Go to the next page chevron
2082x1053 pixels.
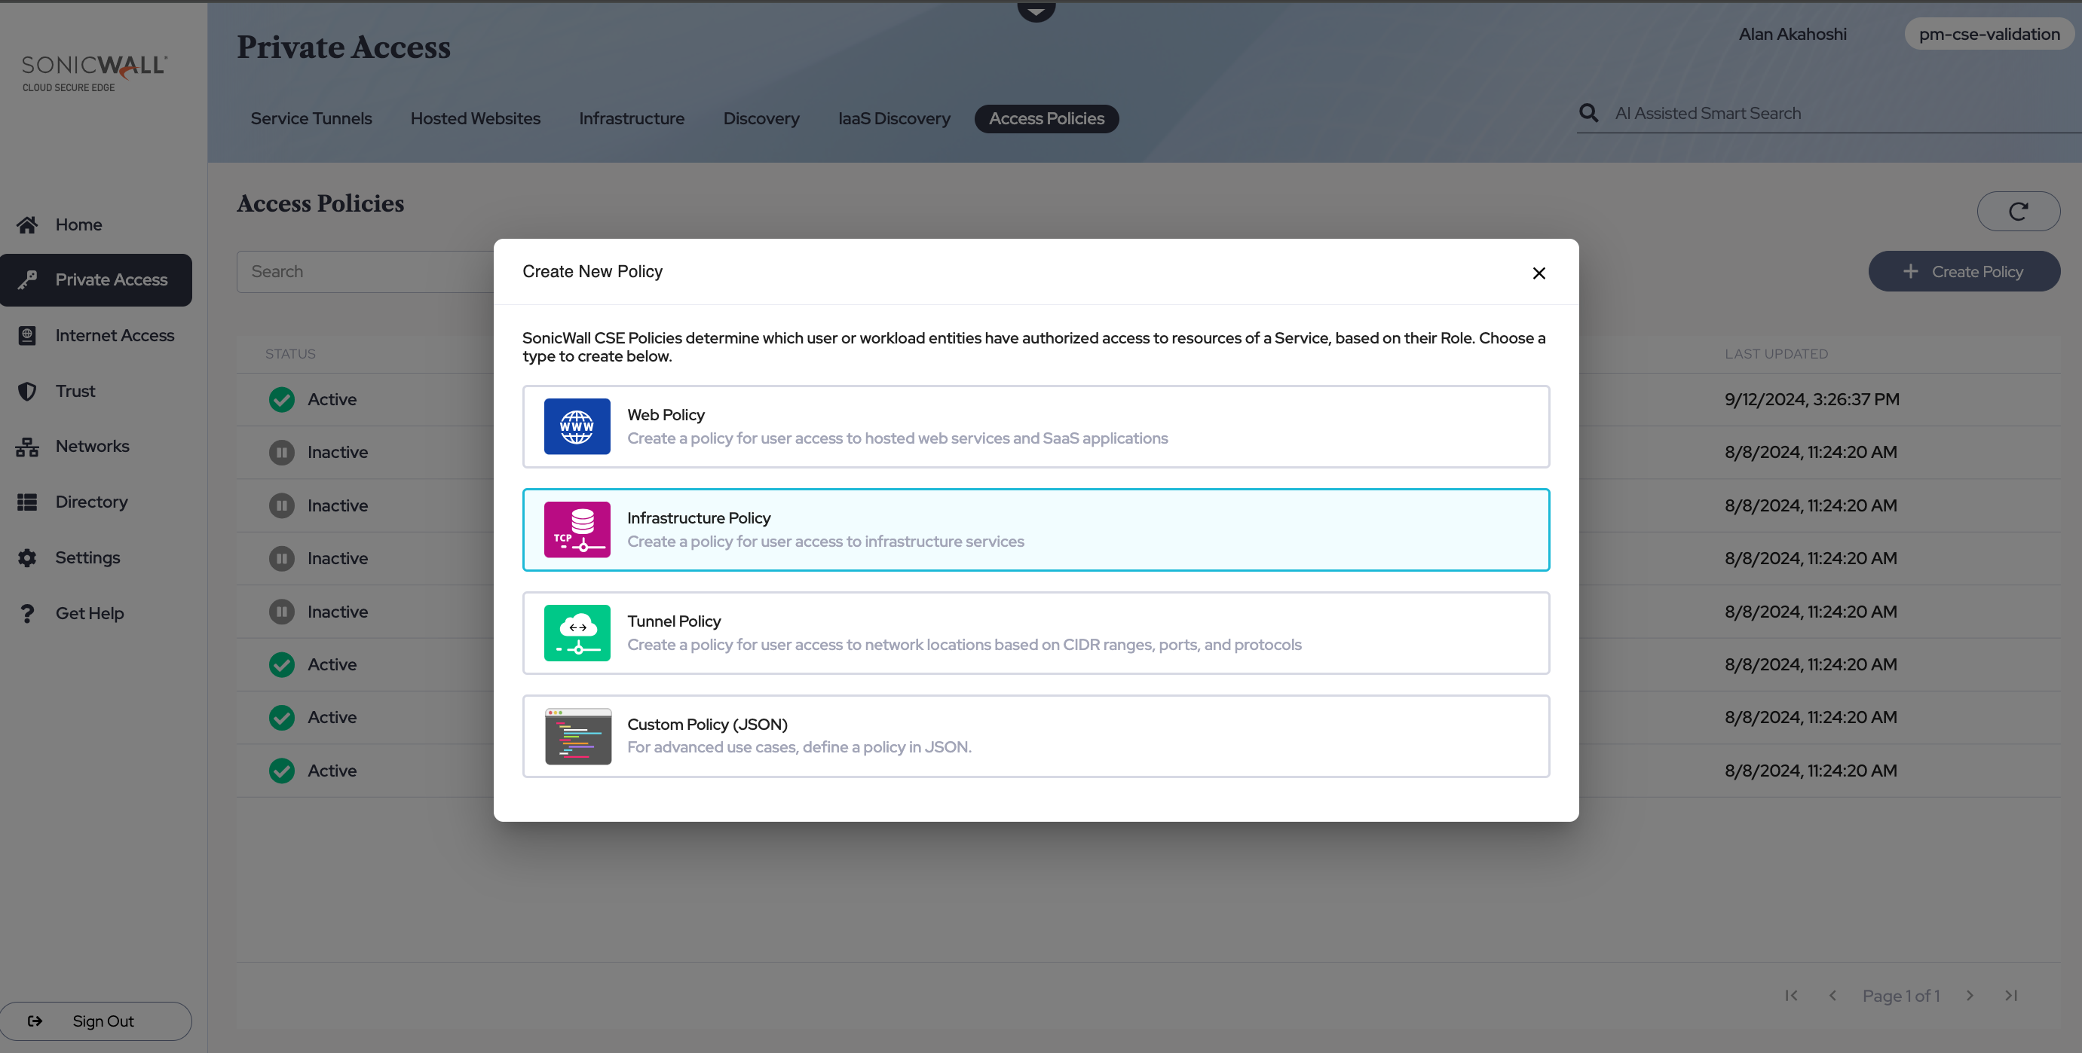coord(1970,995)
